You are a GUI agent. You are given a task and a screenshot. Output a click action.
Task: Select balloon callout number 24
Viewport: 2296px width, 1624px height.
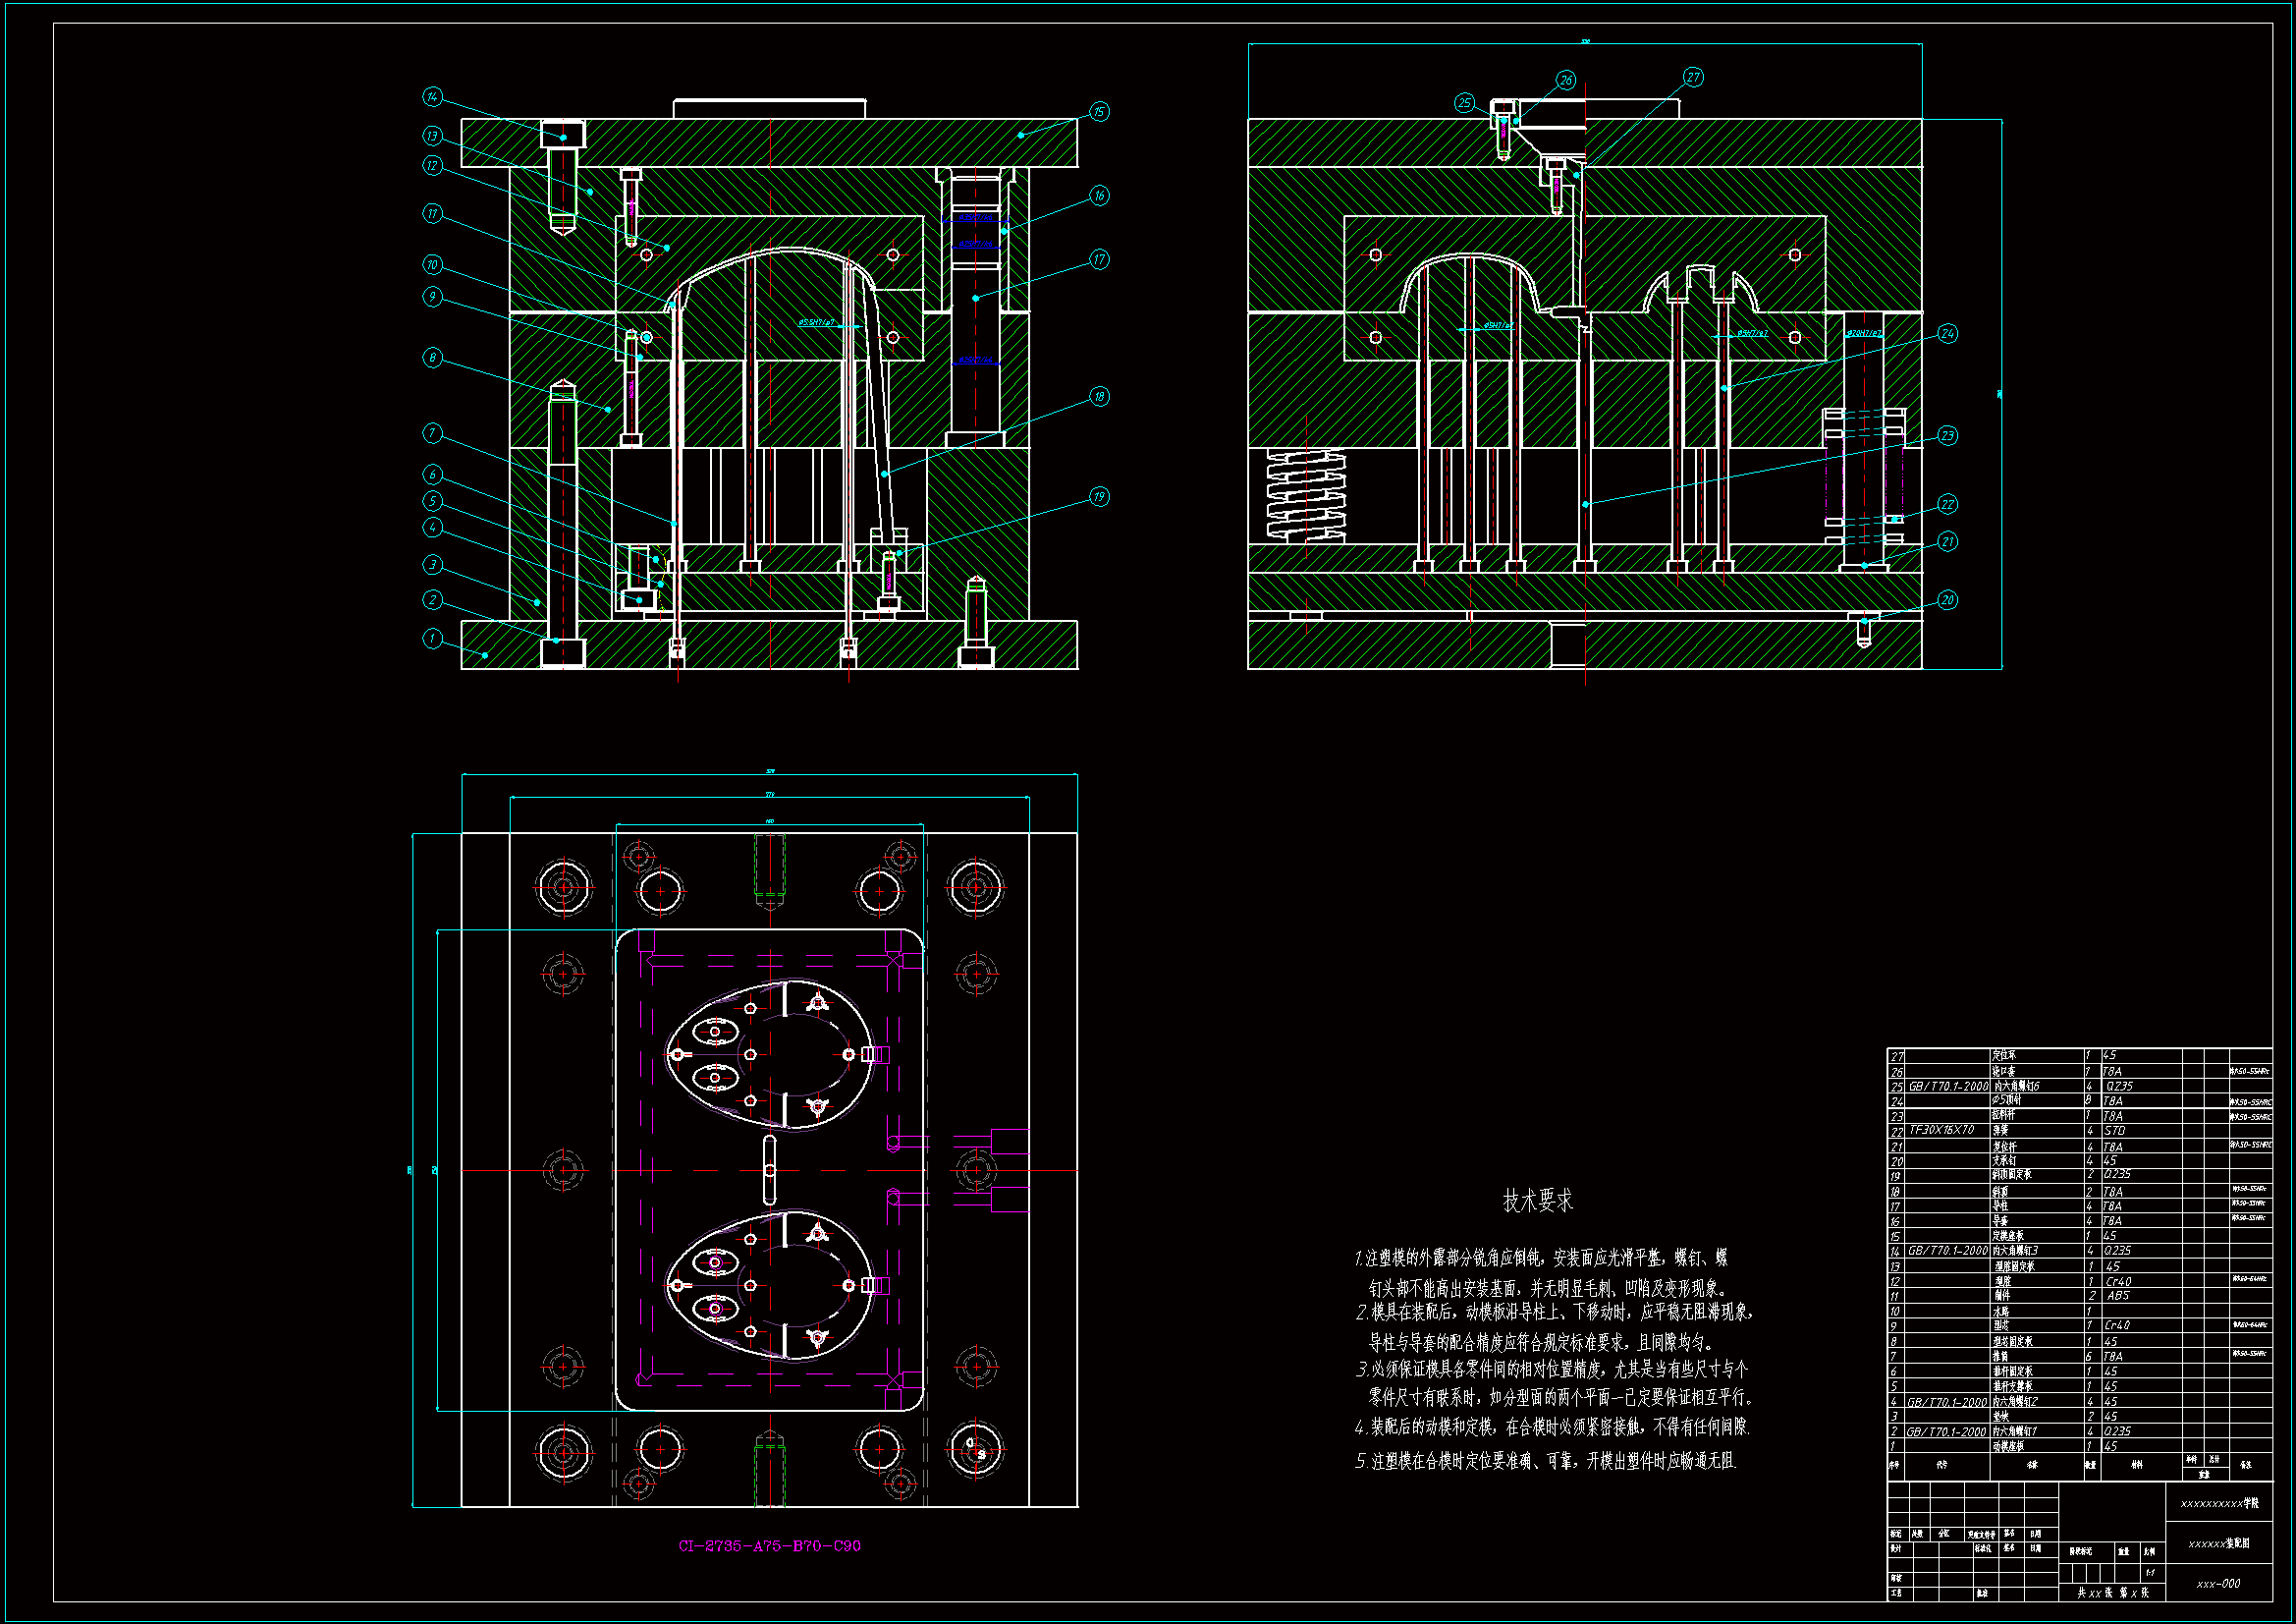pos(1946,333)
